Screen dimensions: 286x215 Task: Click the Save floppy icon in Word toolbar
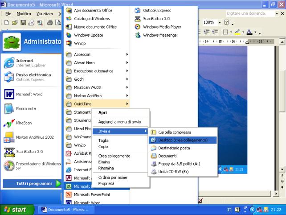pos(23,22)
